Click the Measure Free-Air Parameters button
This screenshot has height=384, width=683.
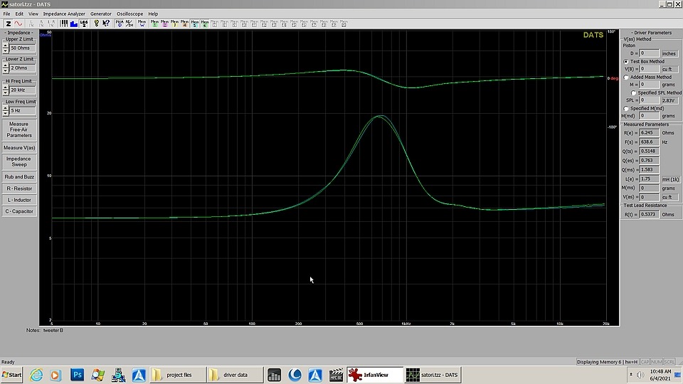[x=19, y=129]
